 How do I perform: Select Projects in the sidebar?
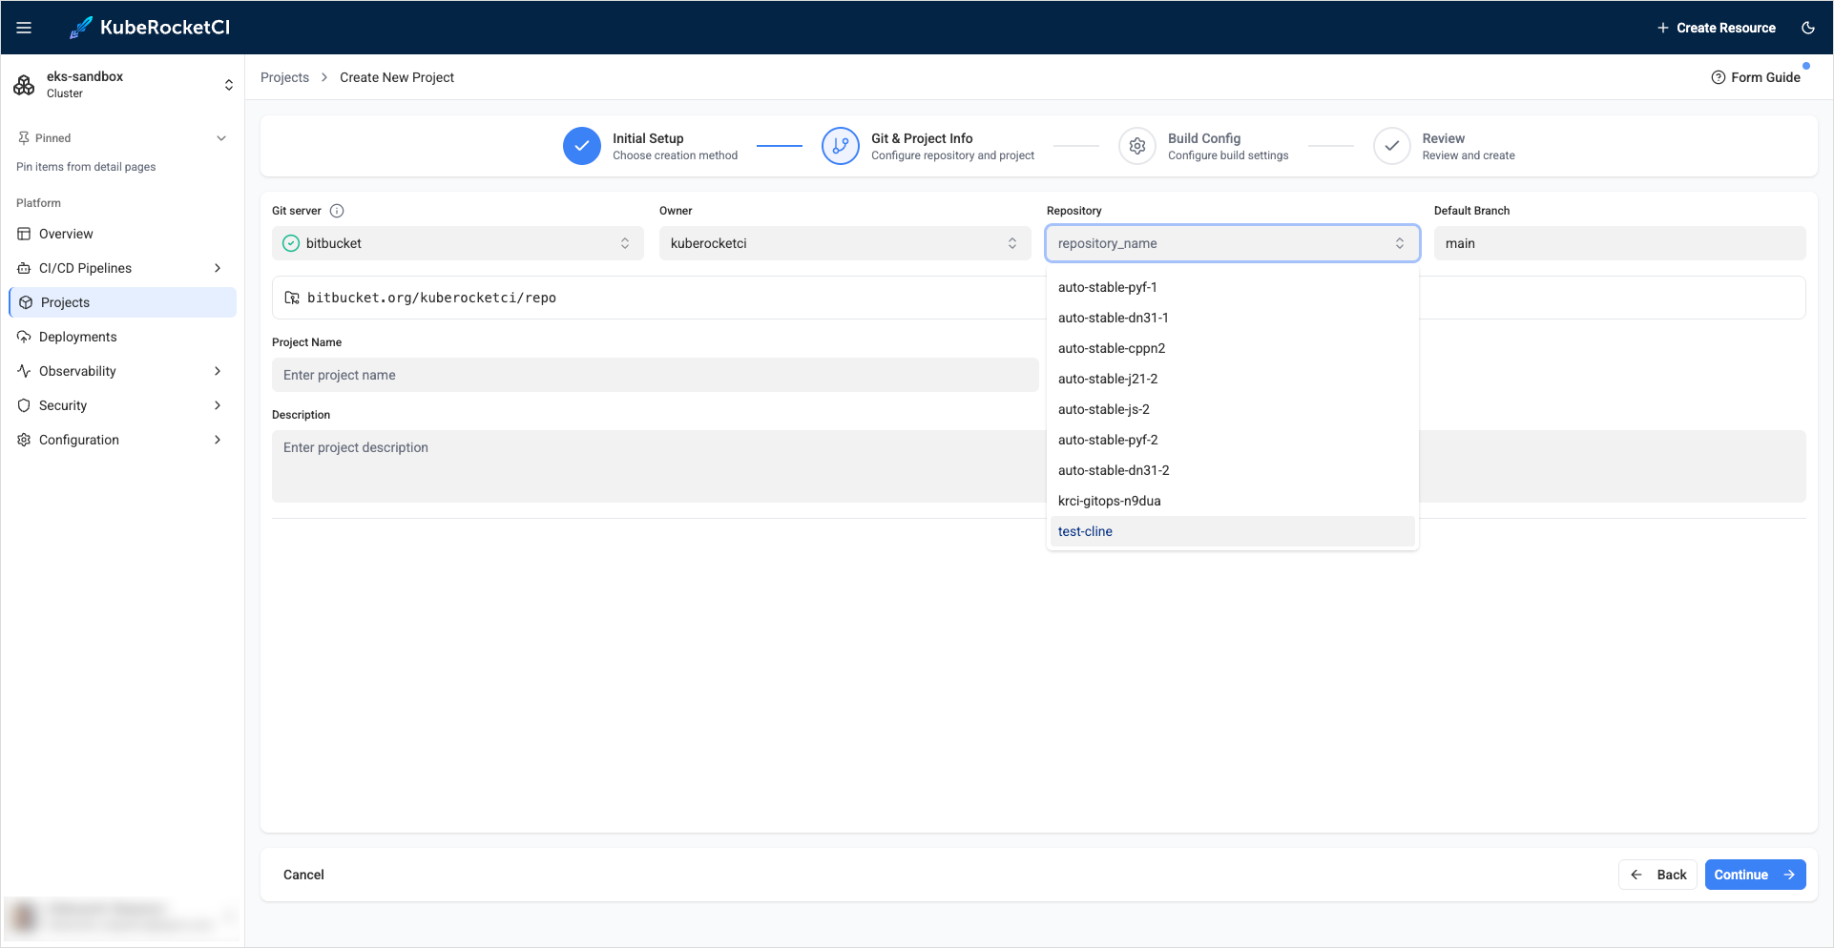[x=122, y=302]
